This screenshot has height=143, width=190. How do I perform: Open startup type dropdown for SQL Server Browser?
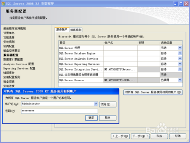tap(180, 80)
